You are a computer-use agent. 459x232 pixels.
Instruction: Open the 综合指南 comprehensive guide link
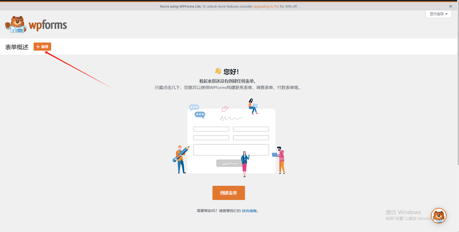click(249, 211)
